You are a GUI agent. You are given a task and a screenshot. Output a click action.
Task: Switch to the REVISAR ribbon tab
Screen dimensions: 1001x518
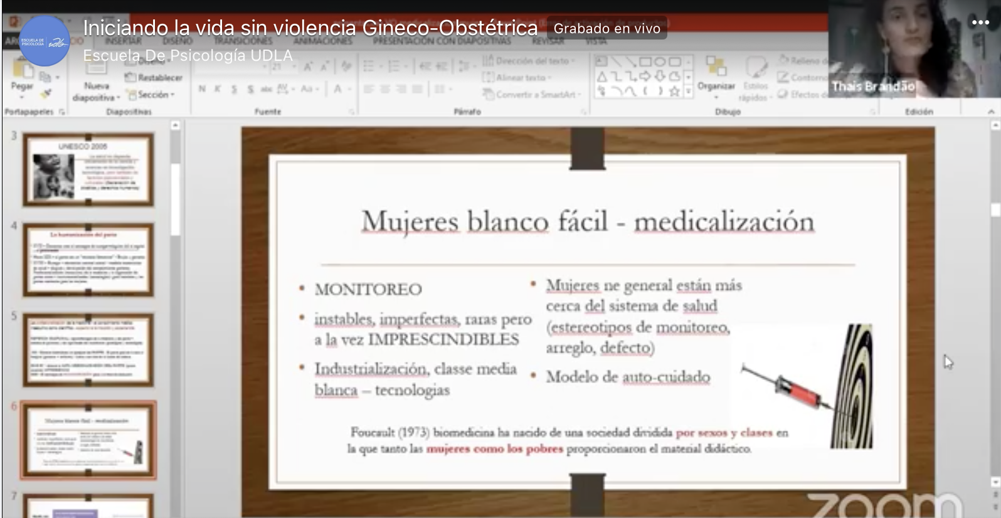pos(548,41)
